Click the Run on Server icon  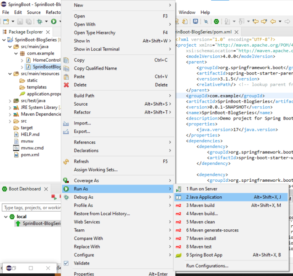(179, 189)
